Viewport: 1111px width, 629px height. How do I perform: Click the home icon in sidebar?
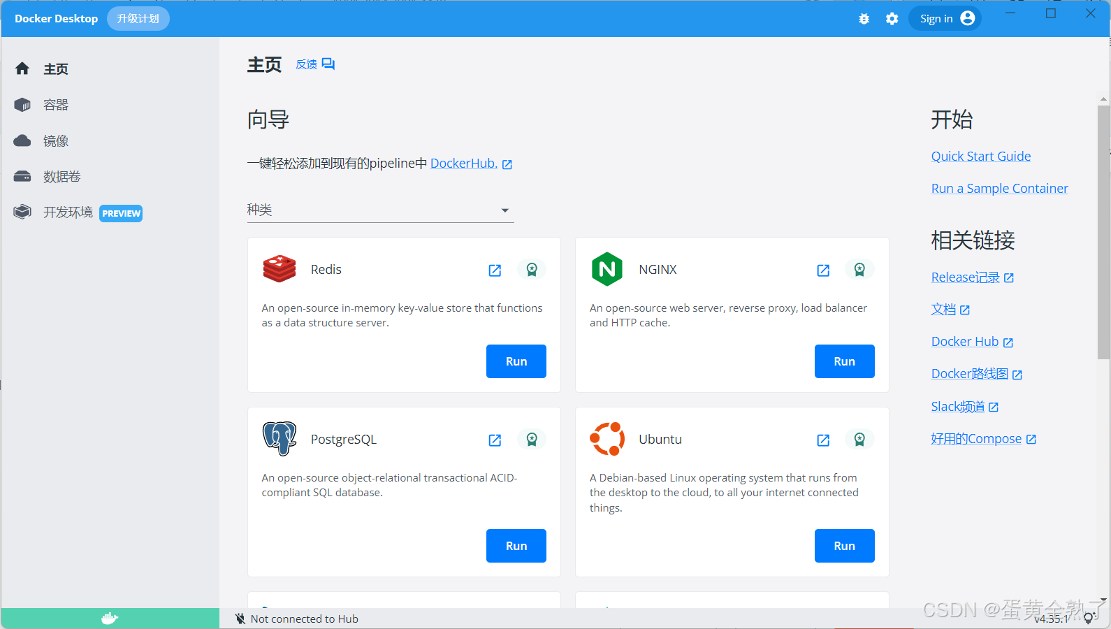coord(22,68)
